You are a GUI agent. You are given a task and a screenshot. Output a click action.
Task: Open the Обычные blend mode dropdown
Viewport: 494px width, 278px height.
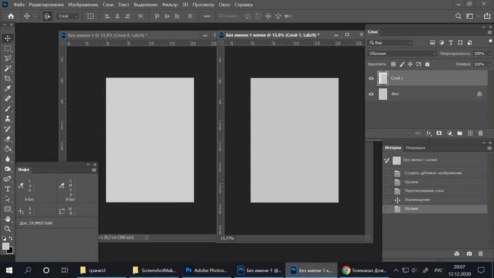tap(402, 53)
